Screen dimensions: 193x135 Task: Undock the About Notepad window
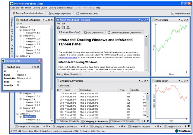139,20
